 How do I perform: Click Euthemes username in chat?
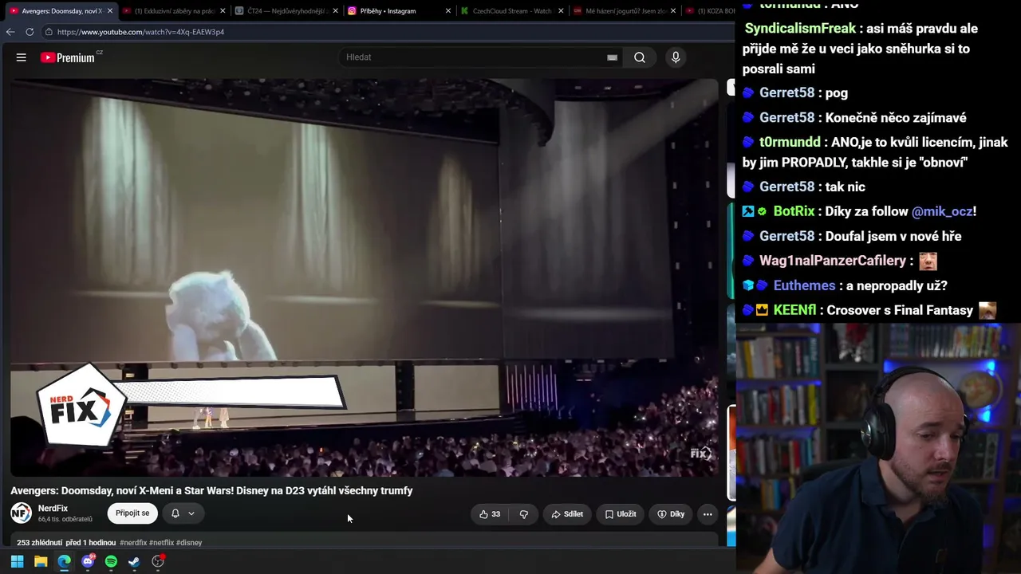[x=804, y=285]
